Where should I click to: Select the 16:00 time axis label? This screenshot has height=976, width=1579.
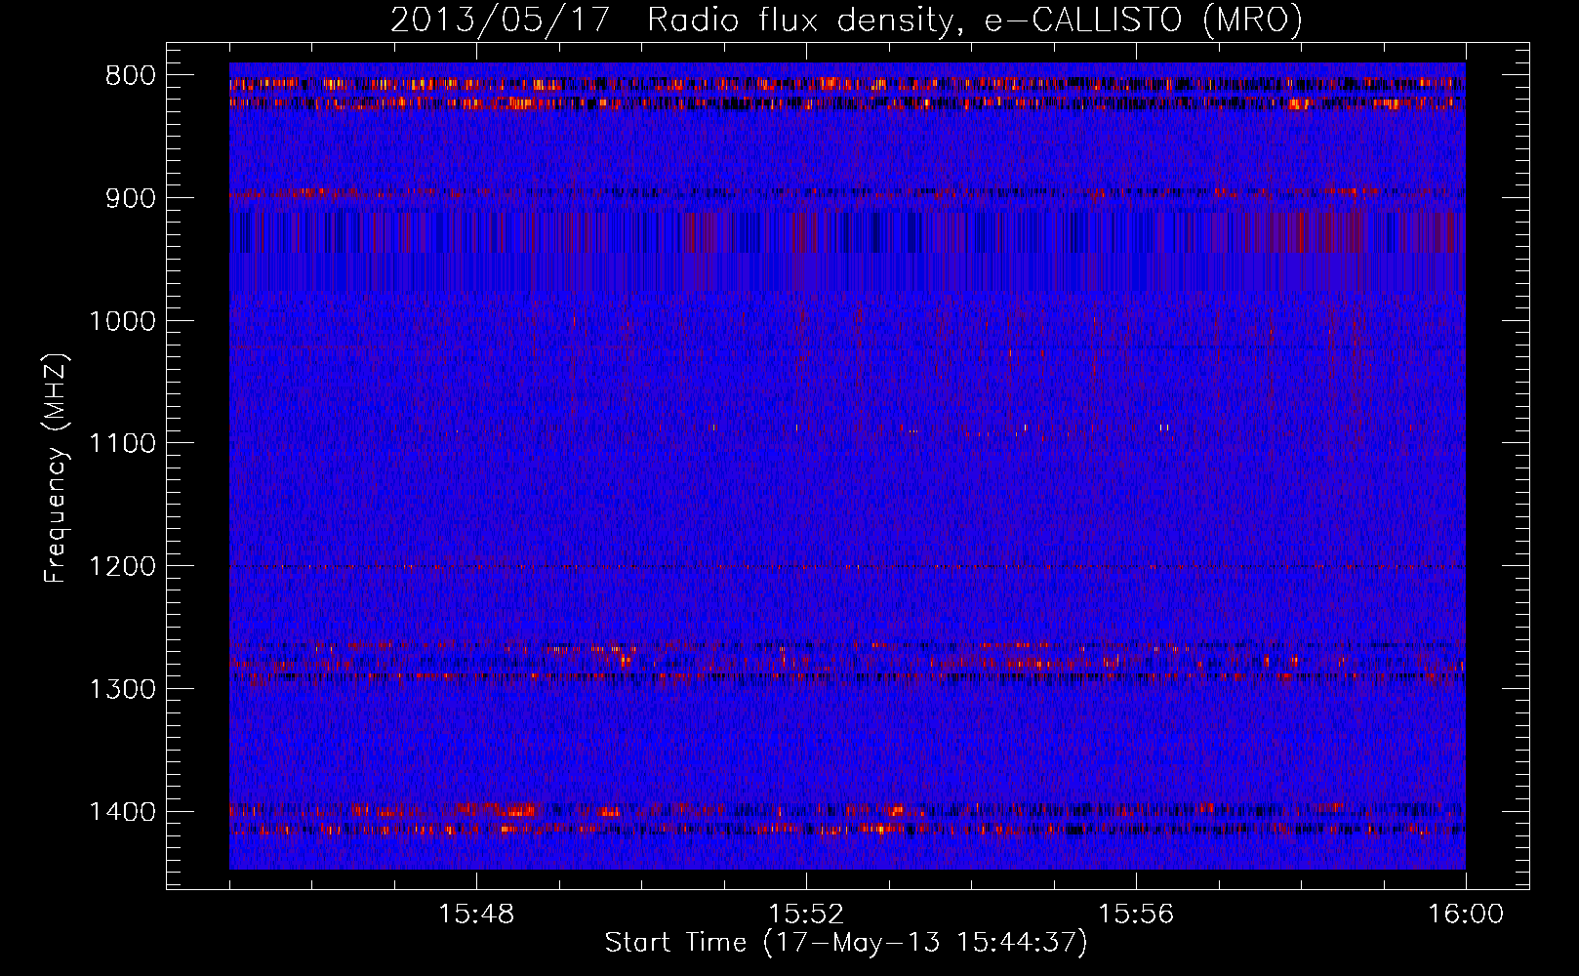click(1466, 915)
